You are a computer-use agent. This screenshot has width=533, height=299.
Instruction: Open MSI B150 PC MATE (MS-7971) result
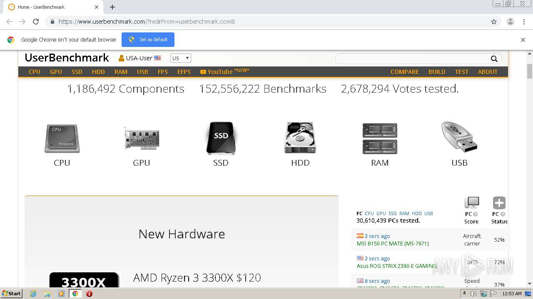click(x=393, y=243)
